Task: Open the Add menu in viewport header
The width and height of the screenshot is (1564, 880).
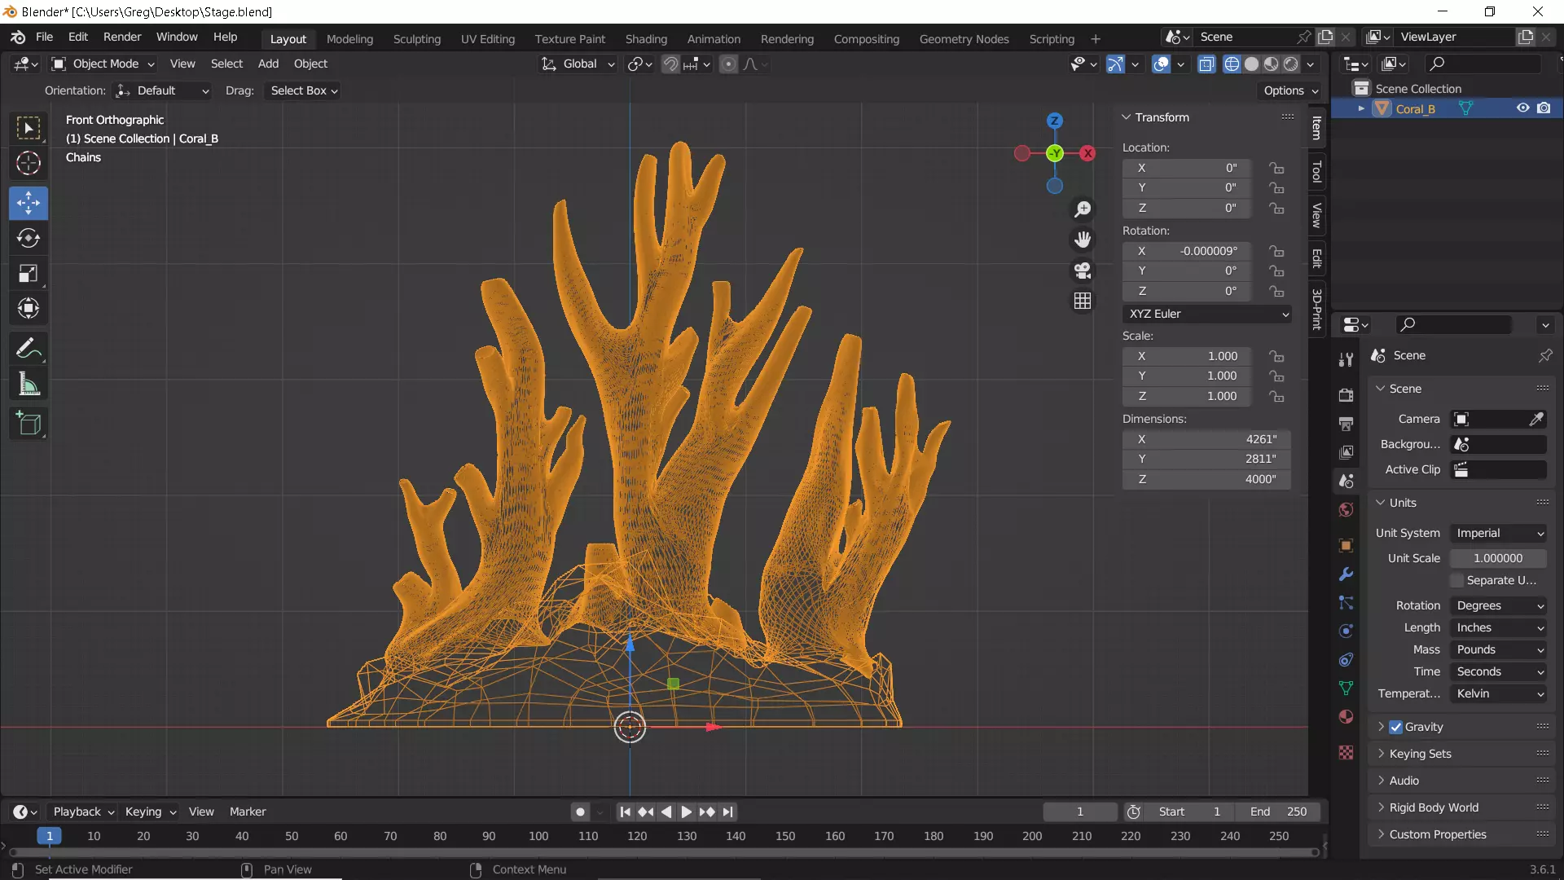Action: [x=268, y=64]
